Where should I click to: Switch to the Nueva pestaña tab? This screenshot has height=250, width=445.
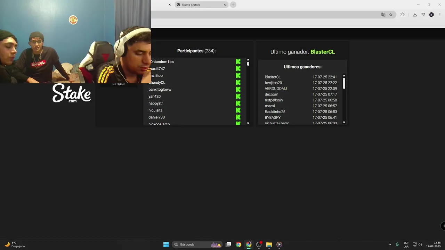coord(201,5)
